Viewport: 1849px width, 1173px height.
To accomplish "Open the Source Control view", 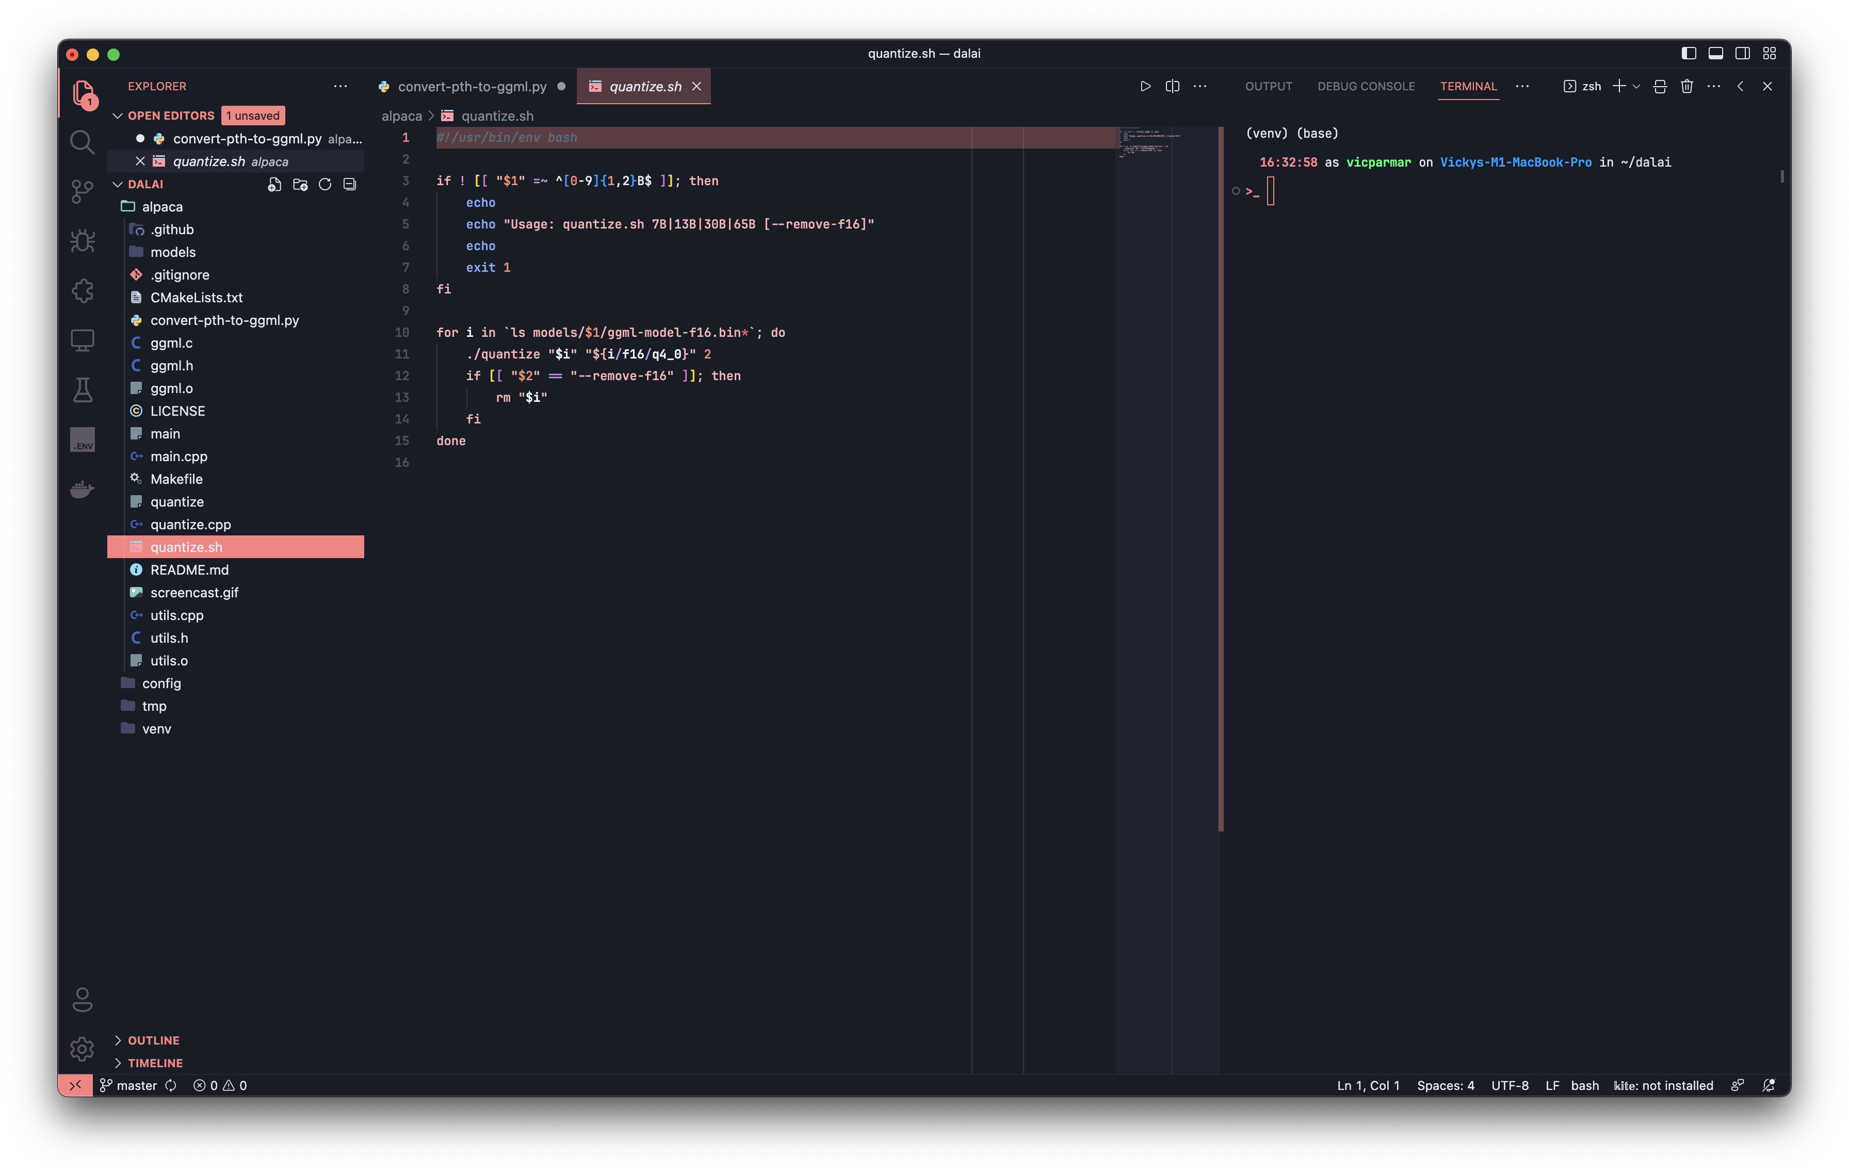I will click(82, 191).
